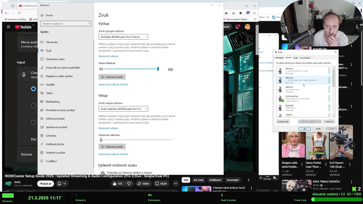
Task: Open the input device dropdown Stolní mikrofon
Action: (x=123, y=109)
